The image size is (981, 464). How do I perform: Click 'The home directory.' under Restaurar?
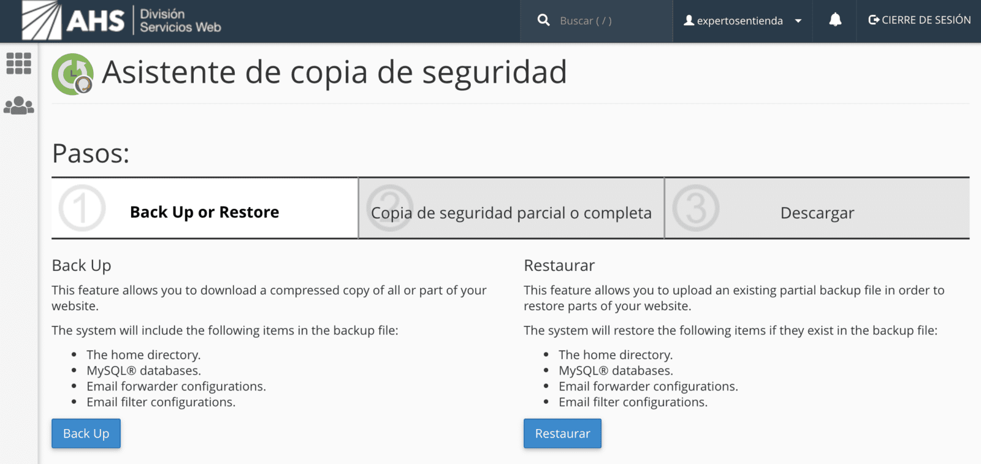pyautogui.click(x=616, y=355)
